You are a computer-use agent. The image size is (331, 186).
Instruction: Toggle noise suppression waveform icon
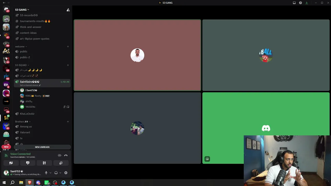[59, 155]
